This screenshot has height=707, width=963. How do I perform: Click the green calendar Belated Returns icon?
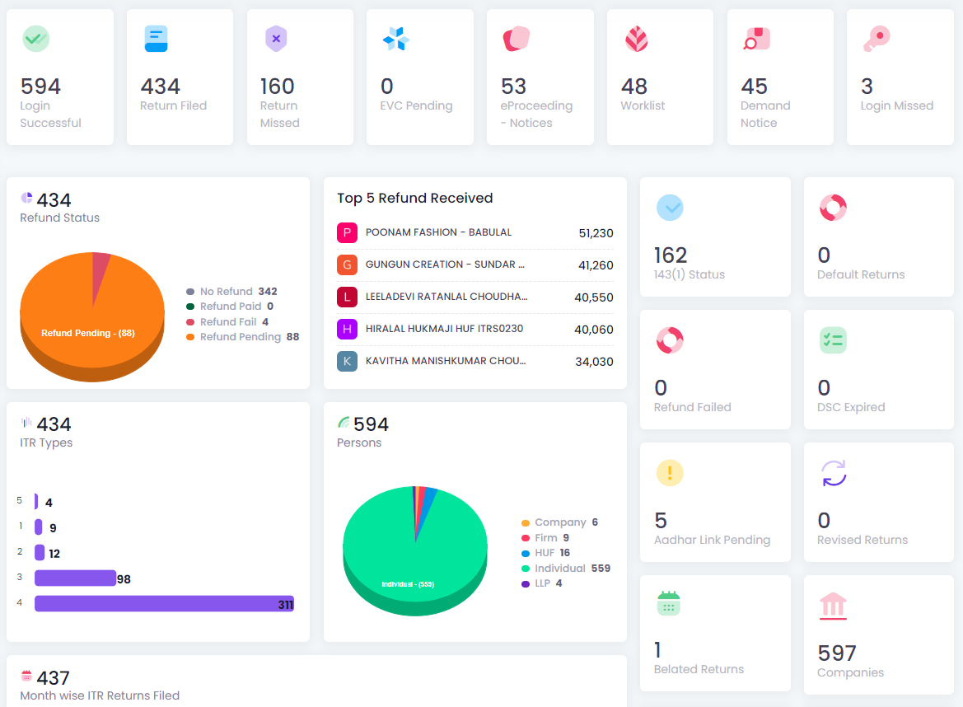pyautogui.click(x=669, y=604)
